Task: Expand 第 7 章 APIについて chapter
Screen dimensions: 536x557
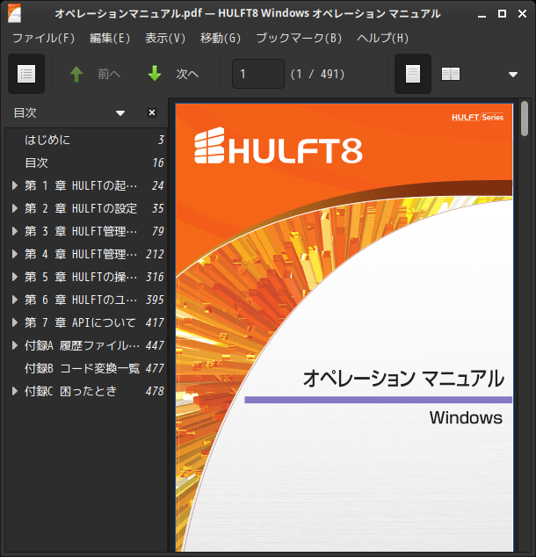Action: (x=15, y=322)
